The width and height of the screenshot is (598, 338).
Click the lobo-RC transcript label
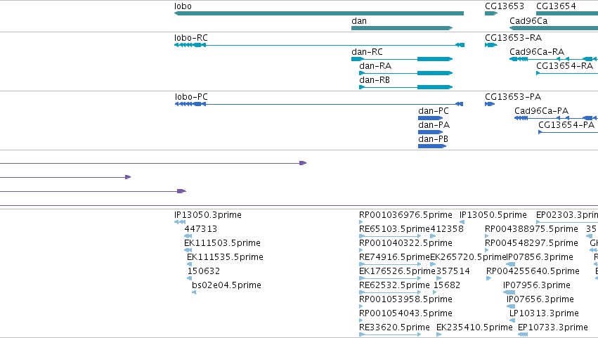click(191, 38)
